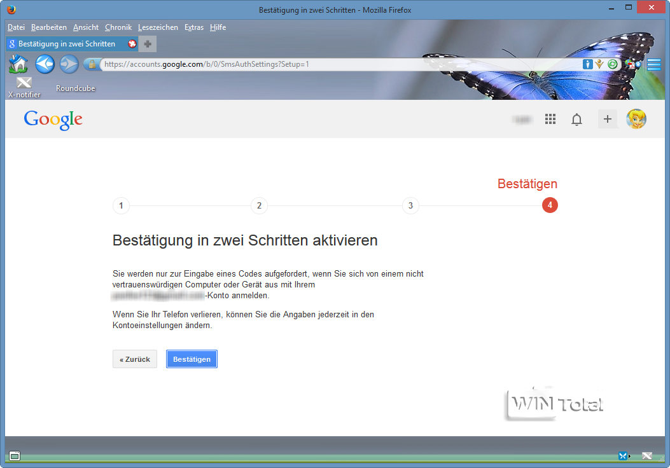Open Google notifications bell

[576, 120]
